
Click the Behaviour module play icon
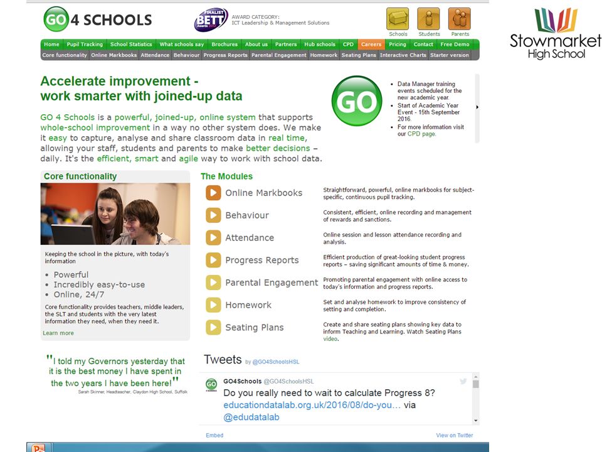click(x=213, y=215)
